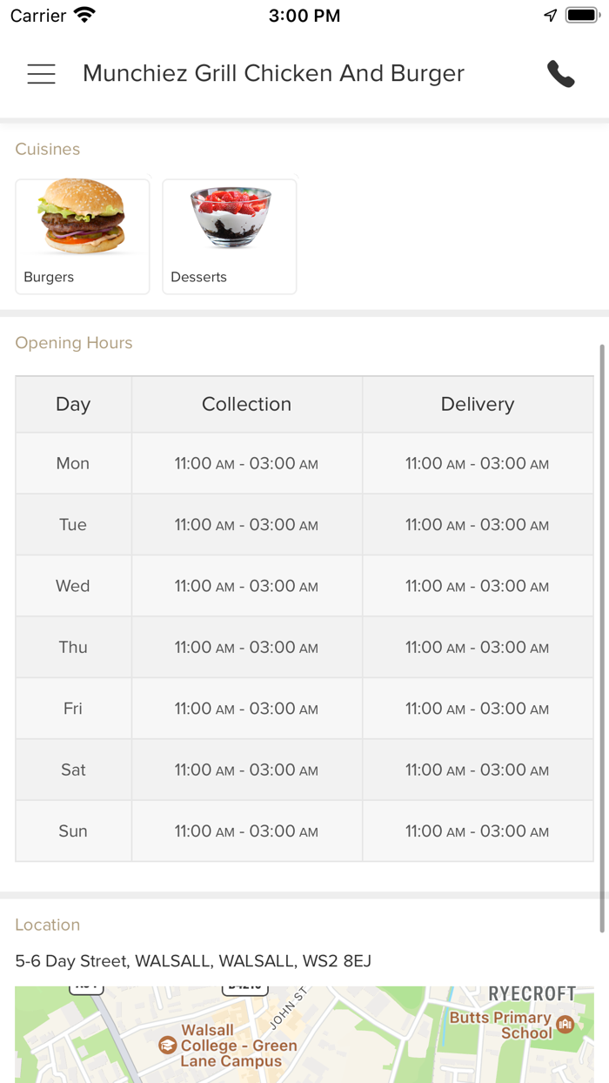Tap the Wi-Fi status bar icon

pos(84,16)
